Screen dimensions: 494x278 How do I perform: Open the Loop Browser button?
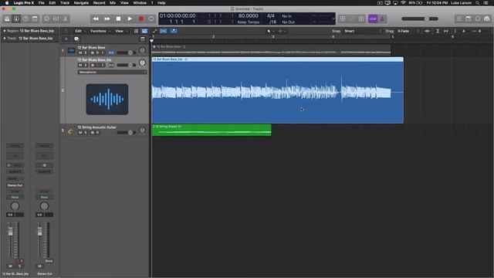(478, 19)
